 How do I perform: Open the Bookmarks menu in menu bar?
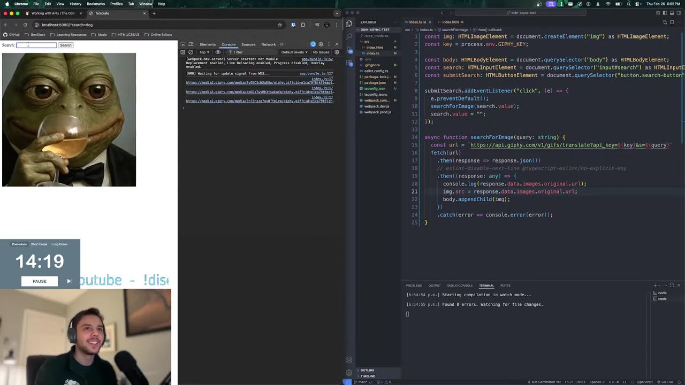(x=96, y=4)
